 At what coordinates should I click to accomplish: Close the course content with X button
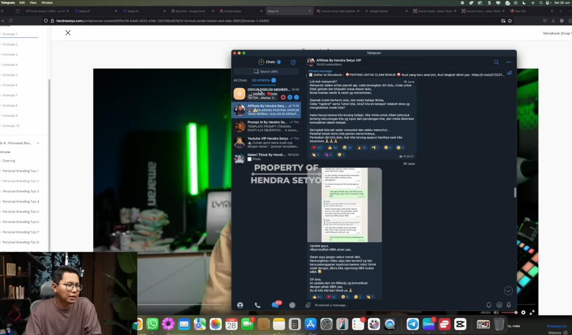tap(68, 33)
